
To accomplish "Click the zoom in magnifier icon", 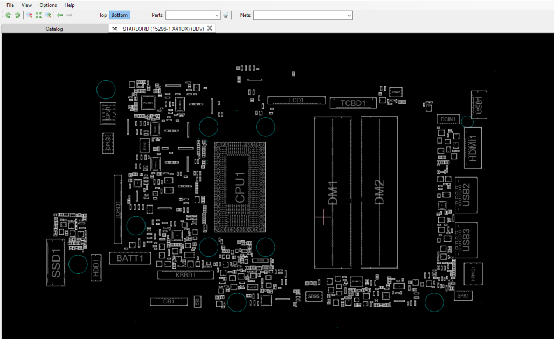I will (48, 15).
